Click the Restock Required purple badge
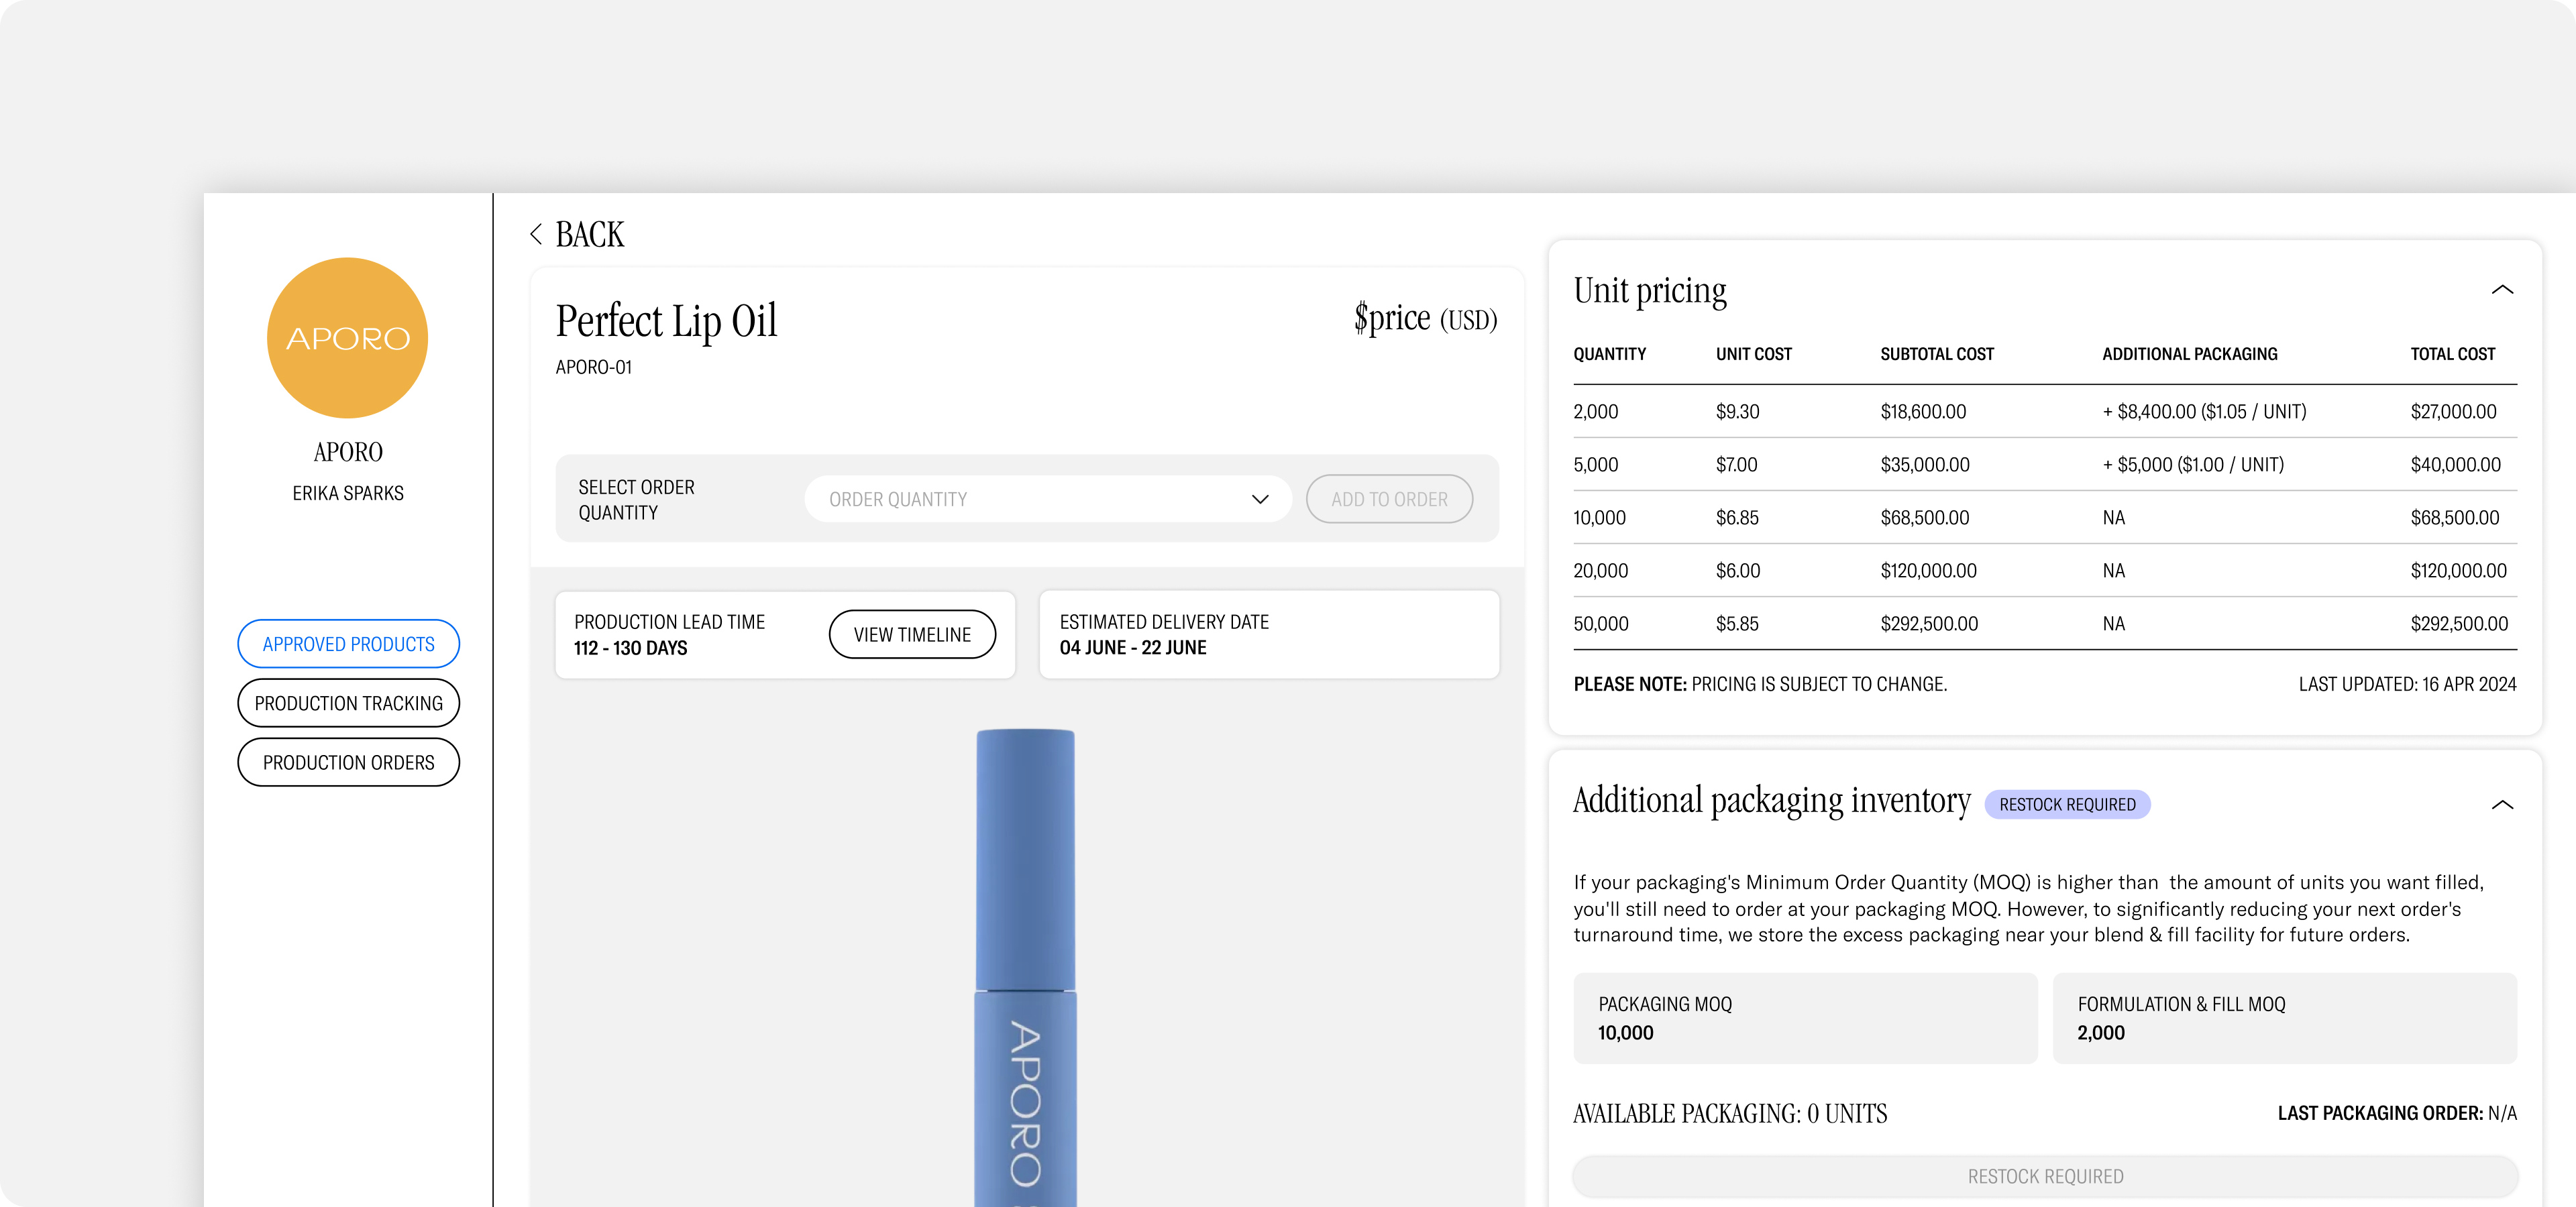Image resolution: width=2576 pixels, height=1207 pixels. tap(2066, 805)
